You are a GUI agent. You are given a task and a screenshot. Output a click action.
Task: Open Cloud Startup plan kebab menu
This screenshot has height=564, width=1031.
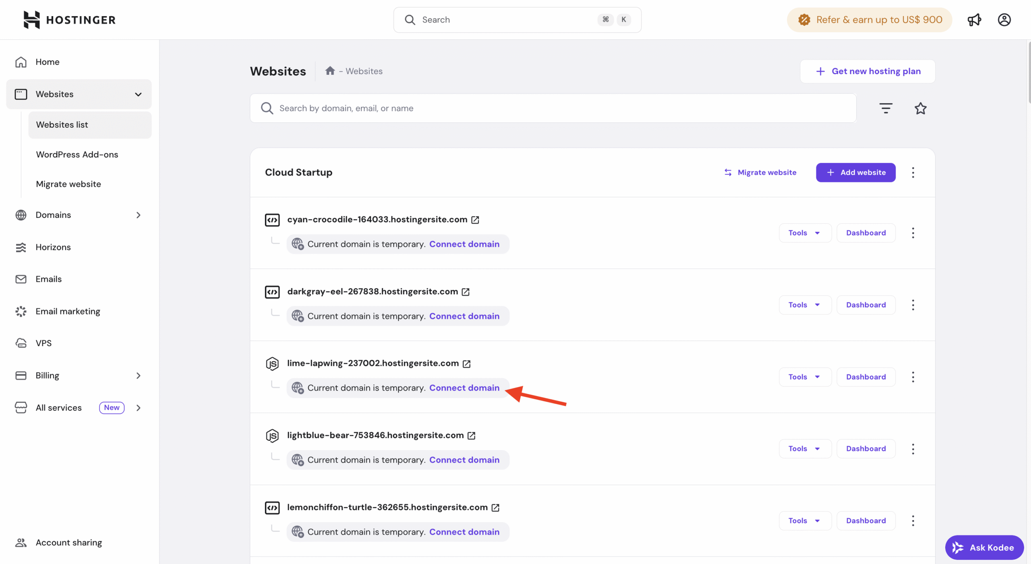coord(913,172)
